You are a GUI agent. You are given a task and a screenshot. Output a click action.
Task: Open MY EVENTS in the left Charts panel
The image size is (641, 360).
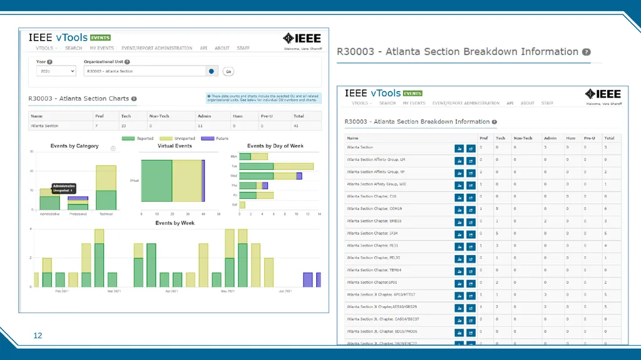tap(102, 48)
